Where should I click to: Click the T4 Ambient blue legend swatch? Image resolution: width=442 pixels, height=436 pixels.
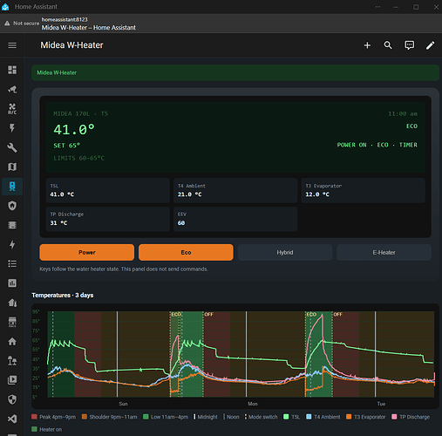[x=309, y=417]
